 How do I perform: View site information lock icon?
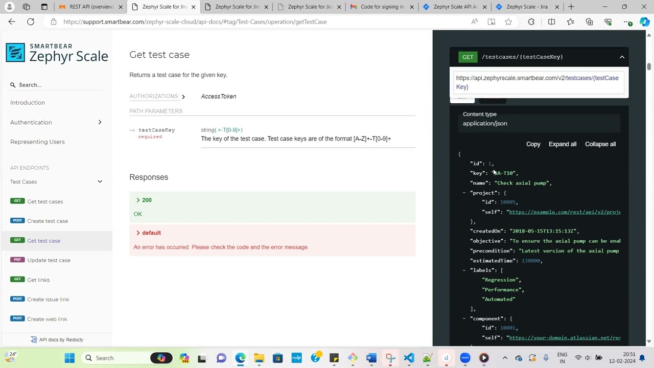tap(53, 21)
